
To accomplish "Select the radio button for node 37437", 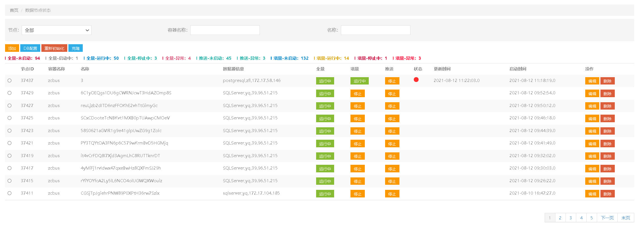I will tap(10, 81).
